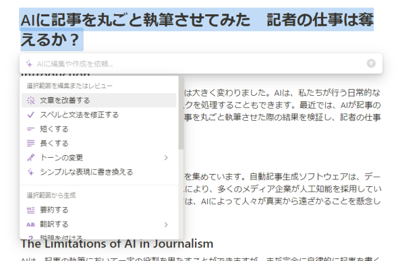
Task: Select シンプルな表現に書き換える option
Action: coord(99,172)
